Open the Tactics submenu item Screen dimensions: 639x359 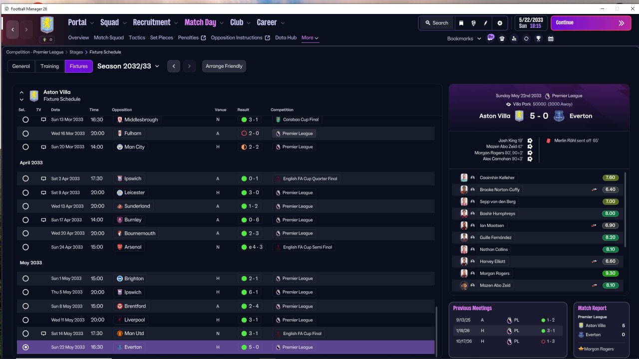pos(137,38)
